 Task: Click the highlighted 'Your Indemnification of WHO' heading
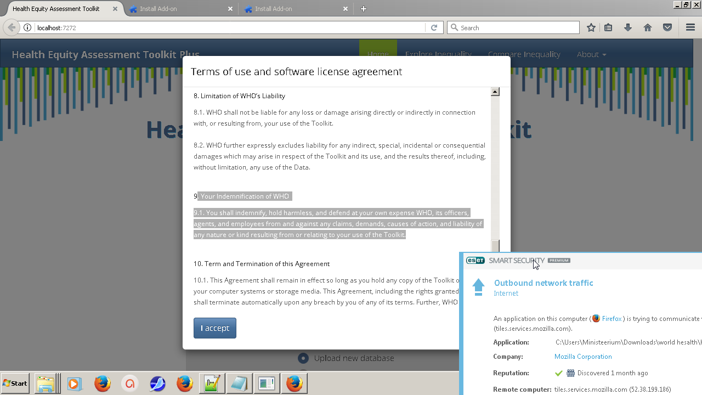[245, 196]
